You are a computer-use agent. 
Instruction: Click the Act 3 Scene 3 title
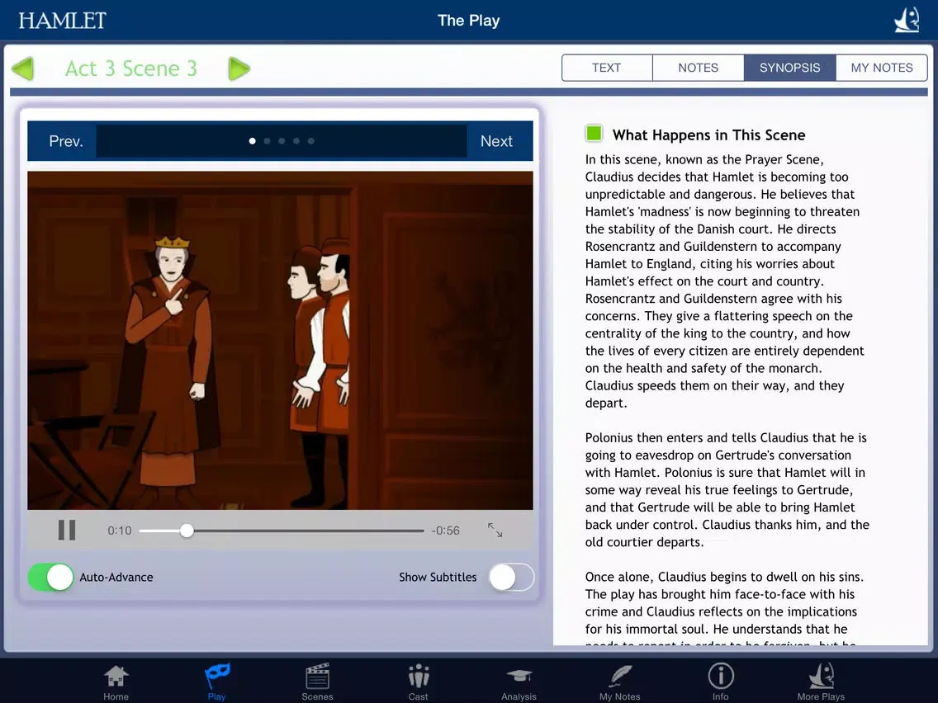[131, 68]
